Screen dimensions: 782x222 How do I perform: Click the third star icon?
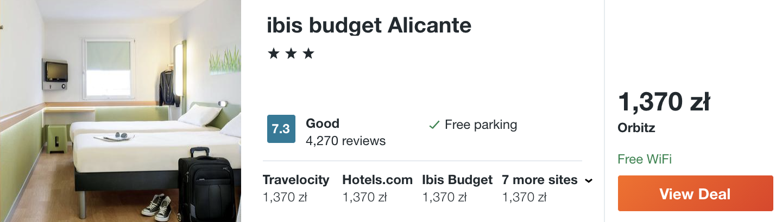click(308, 54)
